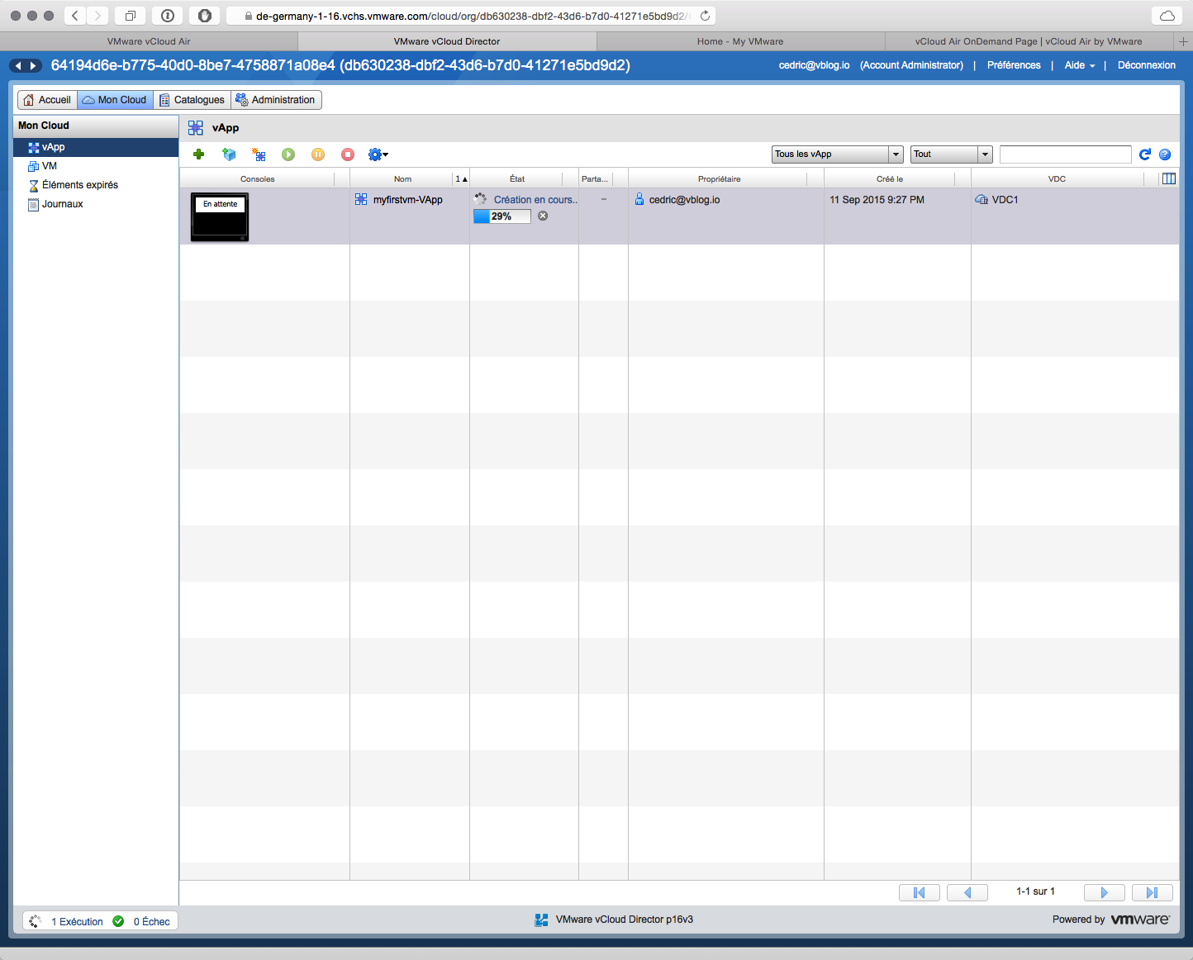Switch to the Catalogues tab
This screenshot has height=960, width=1193.
pos(192,100)
